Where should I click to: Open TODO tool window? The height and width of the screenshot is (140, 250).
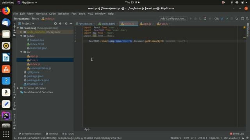point(68,134)
